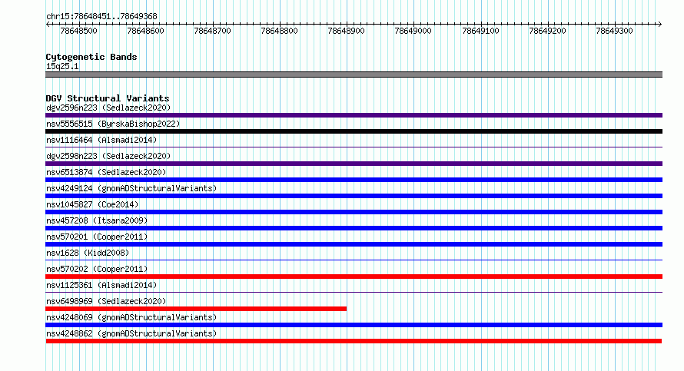Open variant nsv1116464 (Alsmadi2014) label
The width and height of the screenshot is (684, 371).
point(101,140)
